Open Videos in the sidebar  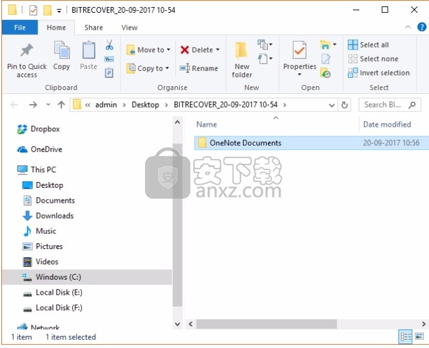click(41, 262)
